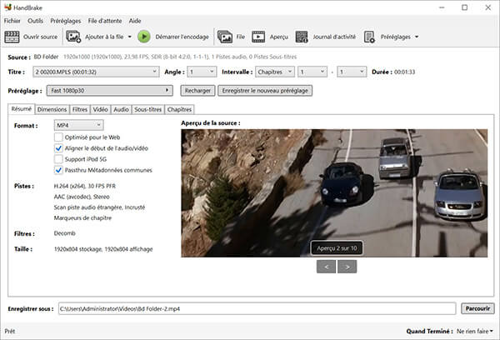Click the Enregistrer sous path field
This screenshot has width=500, height=340.
257,308
